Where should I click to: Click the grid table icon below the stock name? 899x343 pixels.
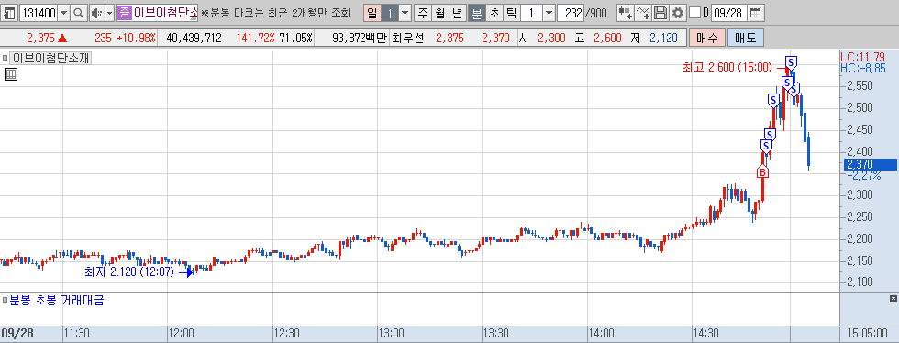click(x=10, y=73)
